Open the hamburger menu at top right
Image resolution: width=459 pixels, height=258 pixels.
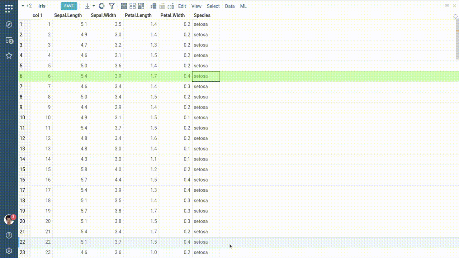447,6
